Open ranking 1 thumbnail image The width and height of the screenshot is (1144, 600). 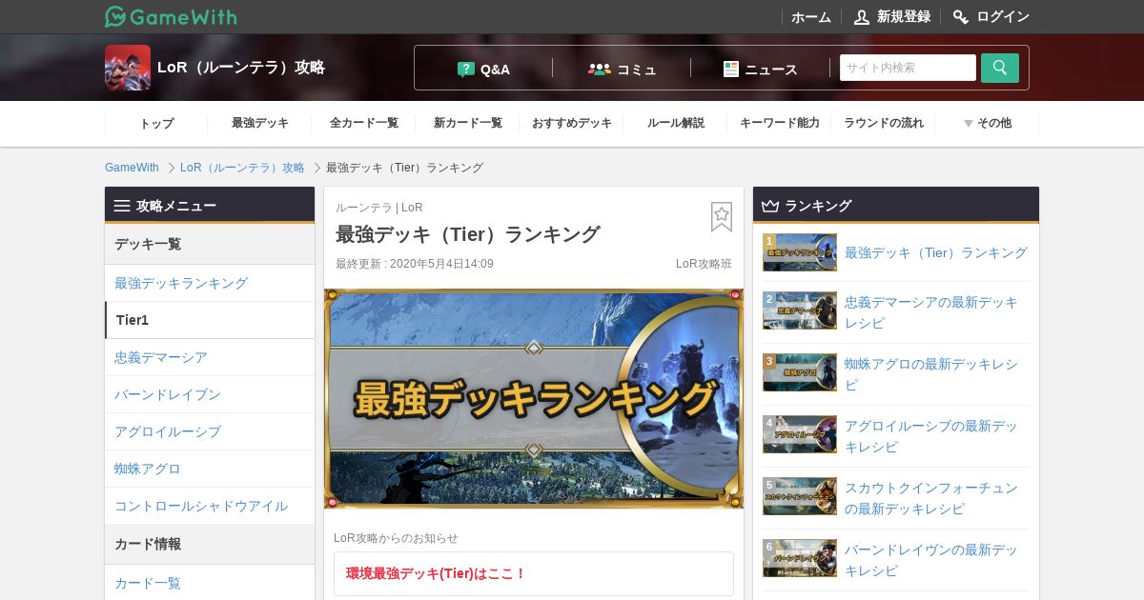tap(800, 252)
